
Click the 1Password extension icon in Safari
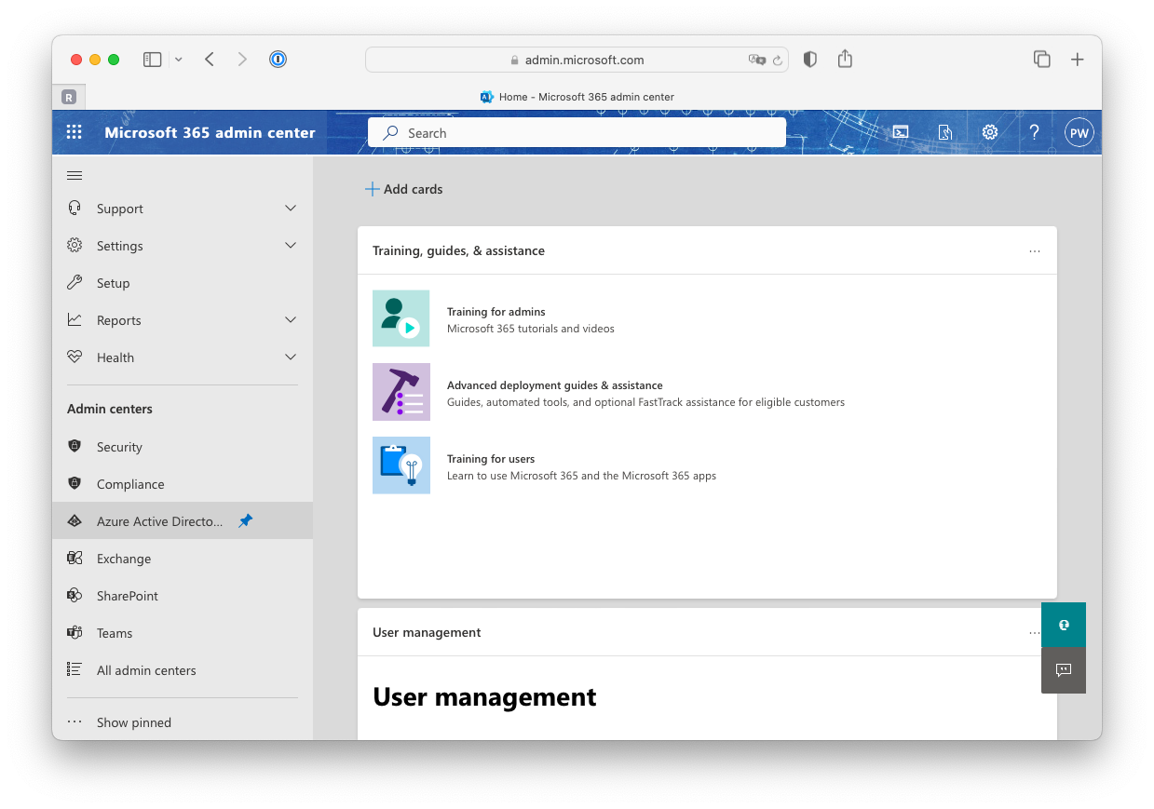coord(278,60)
